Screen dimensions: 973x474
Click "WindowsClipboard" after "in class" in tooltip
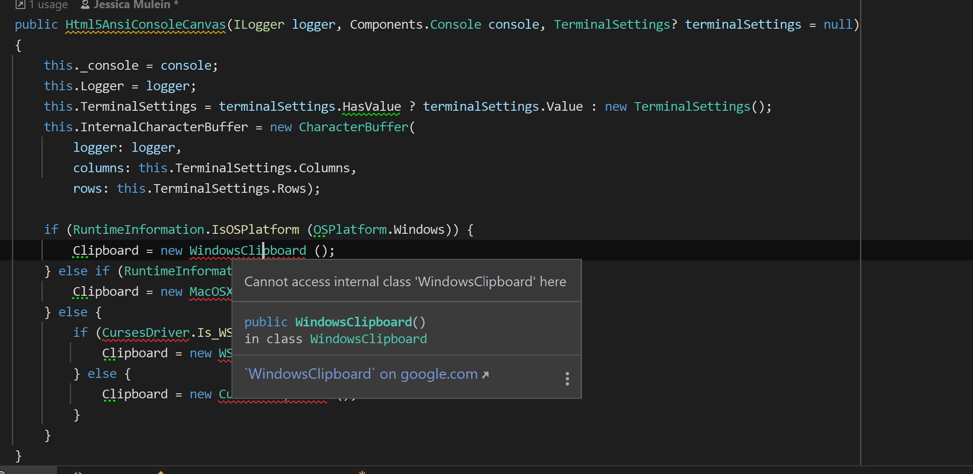tap(369, 339)
